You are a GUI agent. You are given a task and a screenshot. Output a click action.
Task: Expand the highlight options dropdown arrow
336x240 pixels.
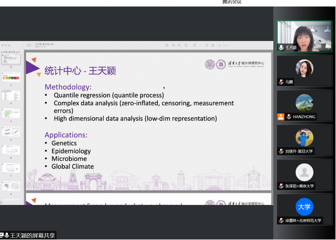200,45
